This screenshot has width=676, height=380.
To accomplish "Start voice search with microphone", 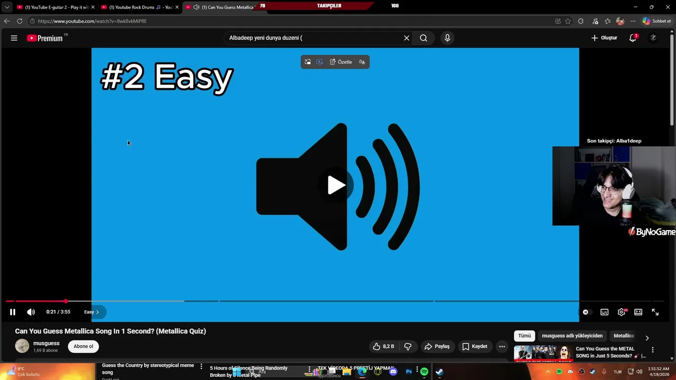I will point(447,38).
